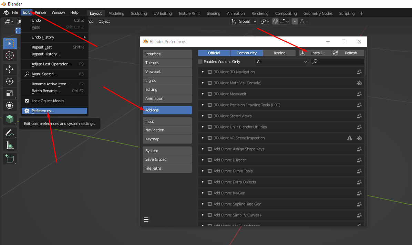Enable the 3D View: MeasureIt add-on checkbox
This screenshot has width=412, height=245.
(x=210, y=94)
